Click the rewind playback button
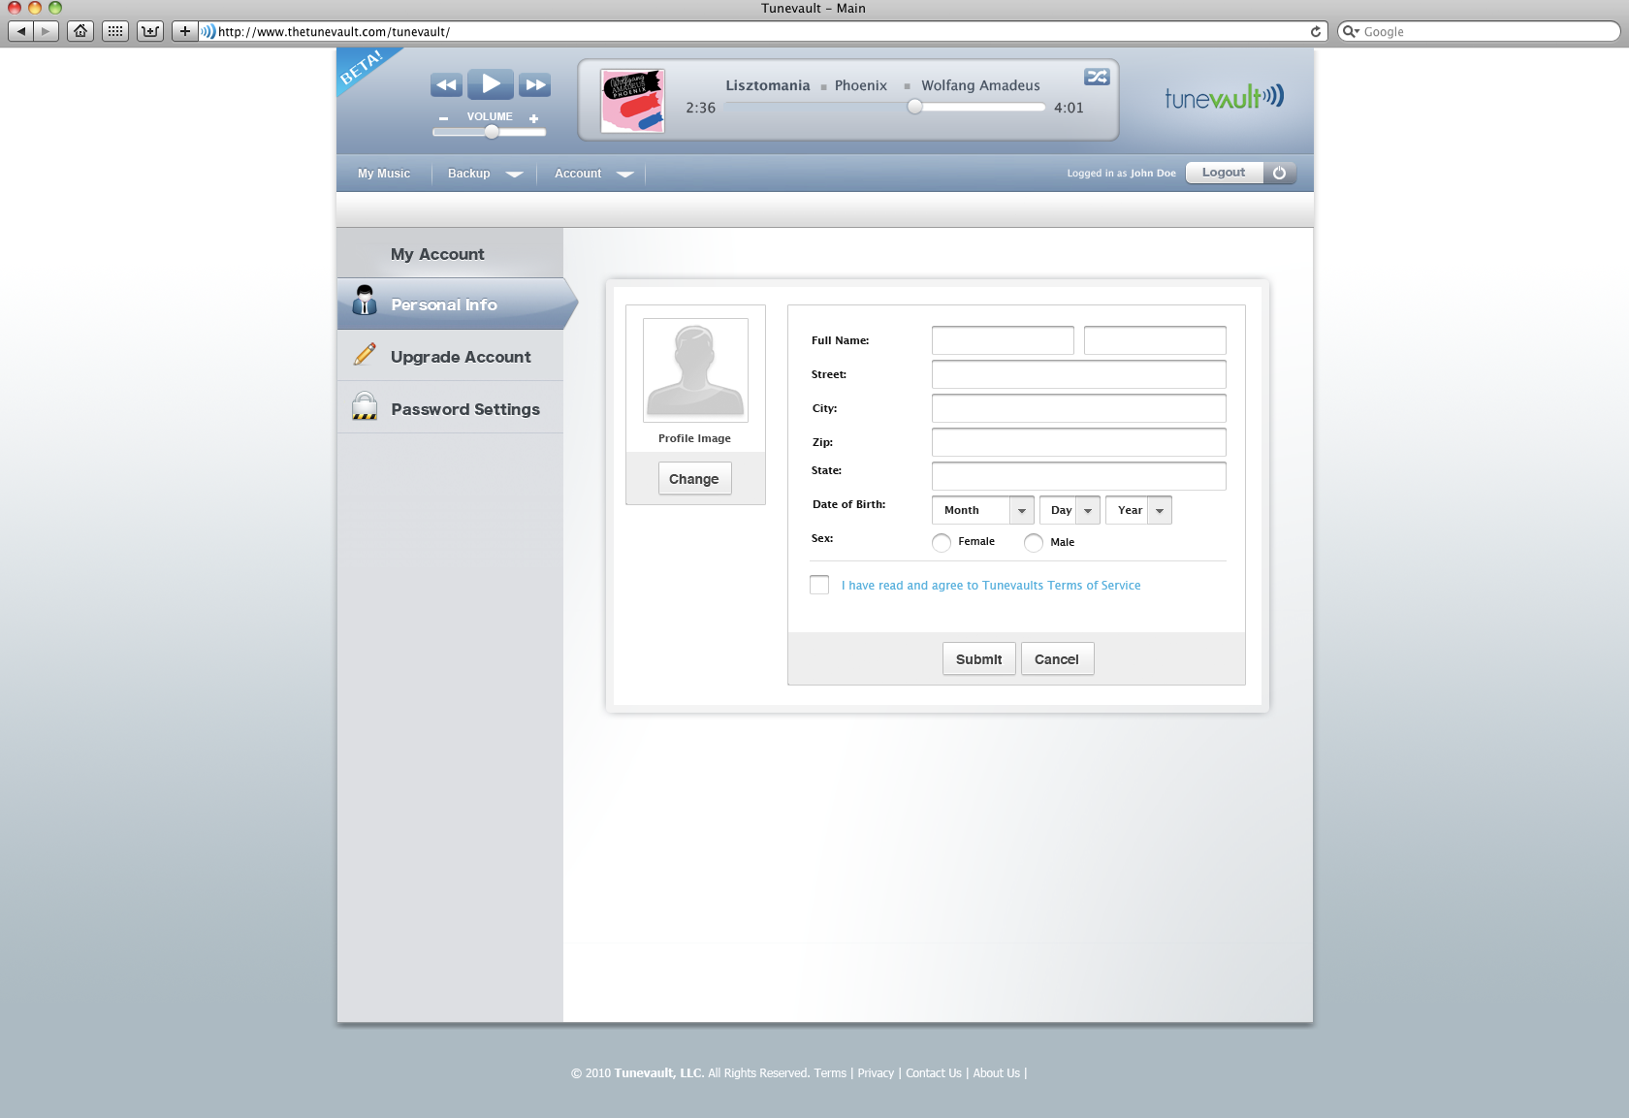 click(446, 85)
